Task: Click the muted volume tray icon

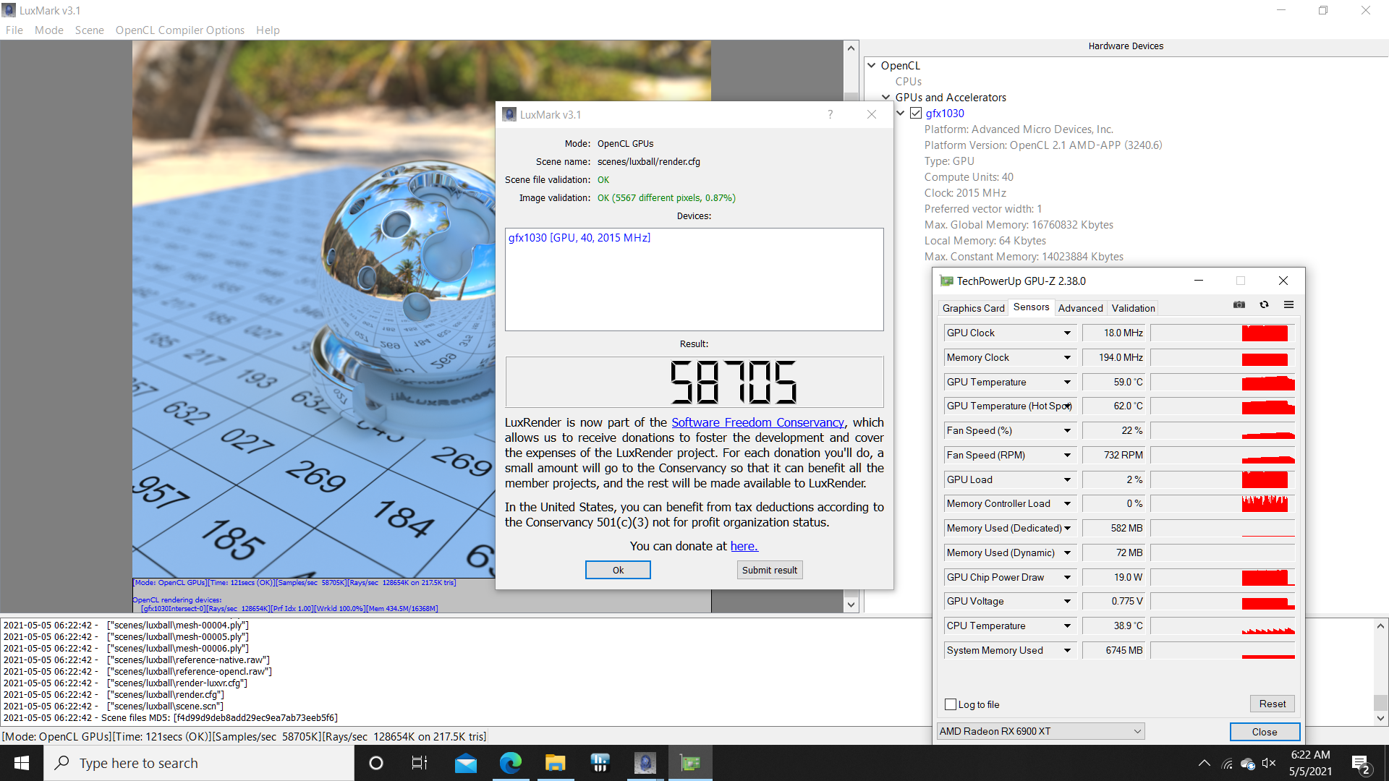Action: coord(1268,763)
